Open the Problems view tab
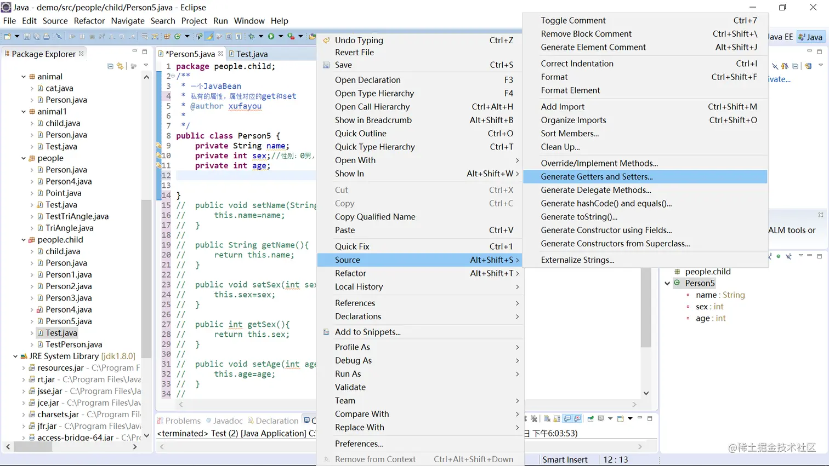The width and height of the screenshot is (829, 466). [179, 421]
